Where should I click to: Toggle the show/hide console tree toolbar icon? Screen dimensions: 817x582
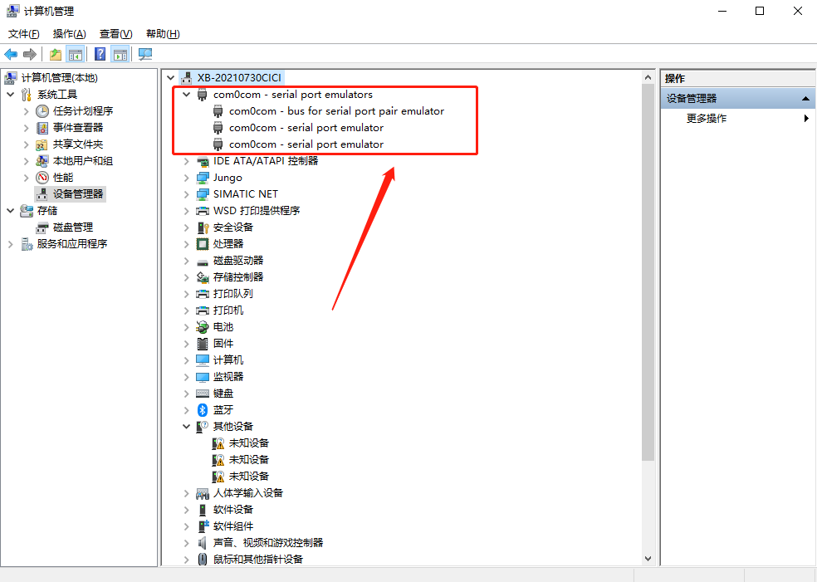click(x=75, y=54)
